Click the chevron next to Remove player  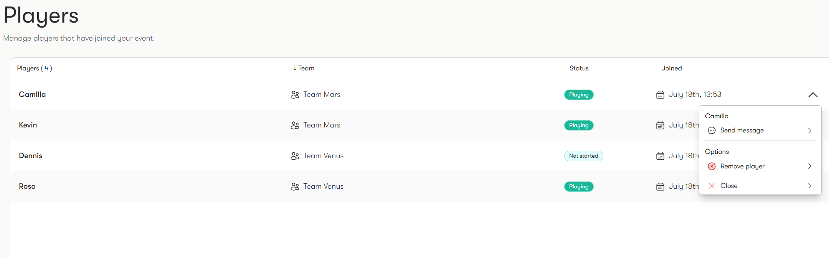810,166
